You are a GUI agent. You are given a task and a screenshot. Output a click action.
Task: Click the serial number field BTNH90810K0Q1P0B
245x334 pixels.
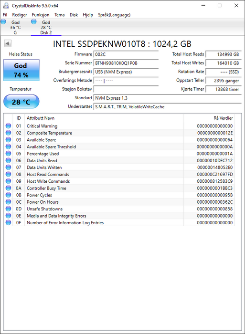[x=126, y=63]
